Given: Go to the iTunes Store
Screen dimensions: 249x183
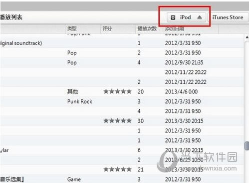Looking at the screenshot, I should tap(228, 17).
